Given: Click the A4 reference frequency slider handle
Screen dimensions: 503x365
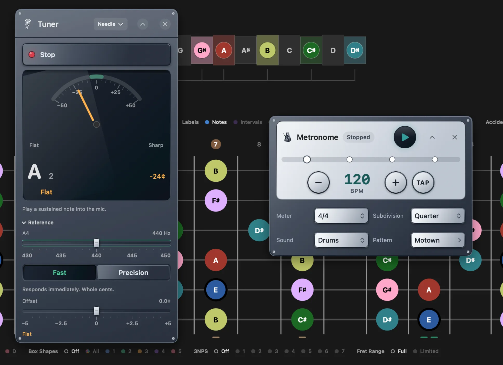Looking at the screenshot, I should pos(96,243).
